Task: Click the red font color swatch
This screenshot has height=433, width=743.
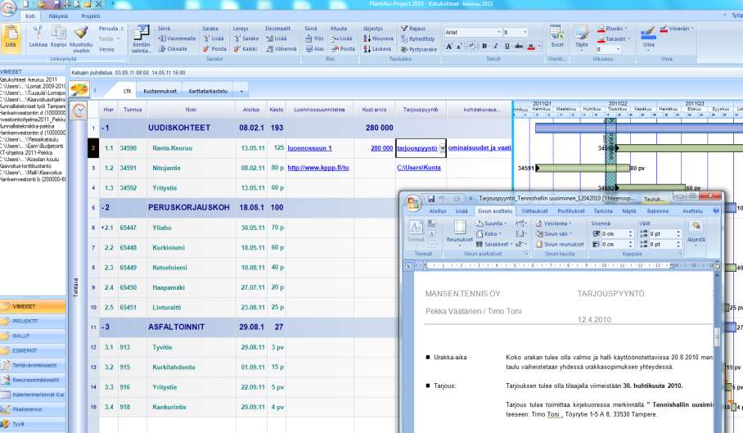Action: (x=531, y=47)
